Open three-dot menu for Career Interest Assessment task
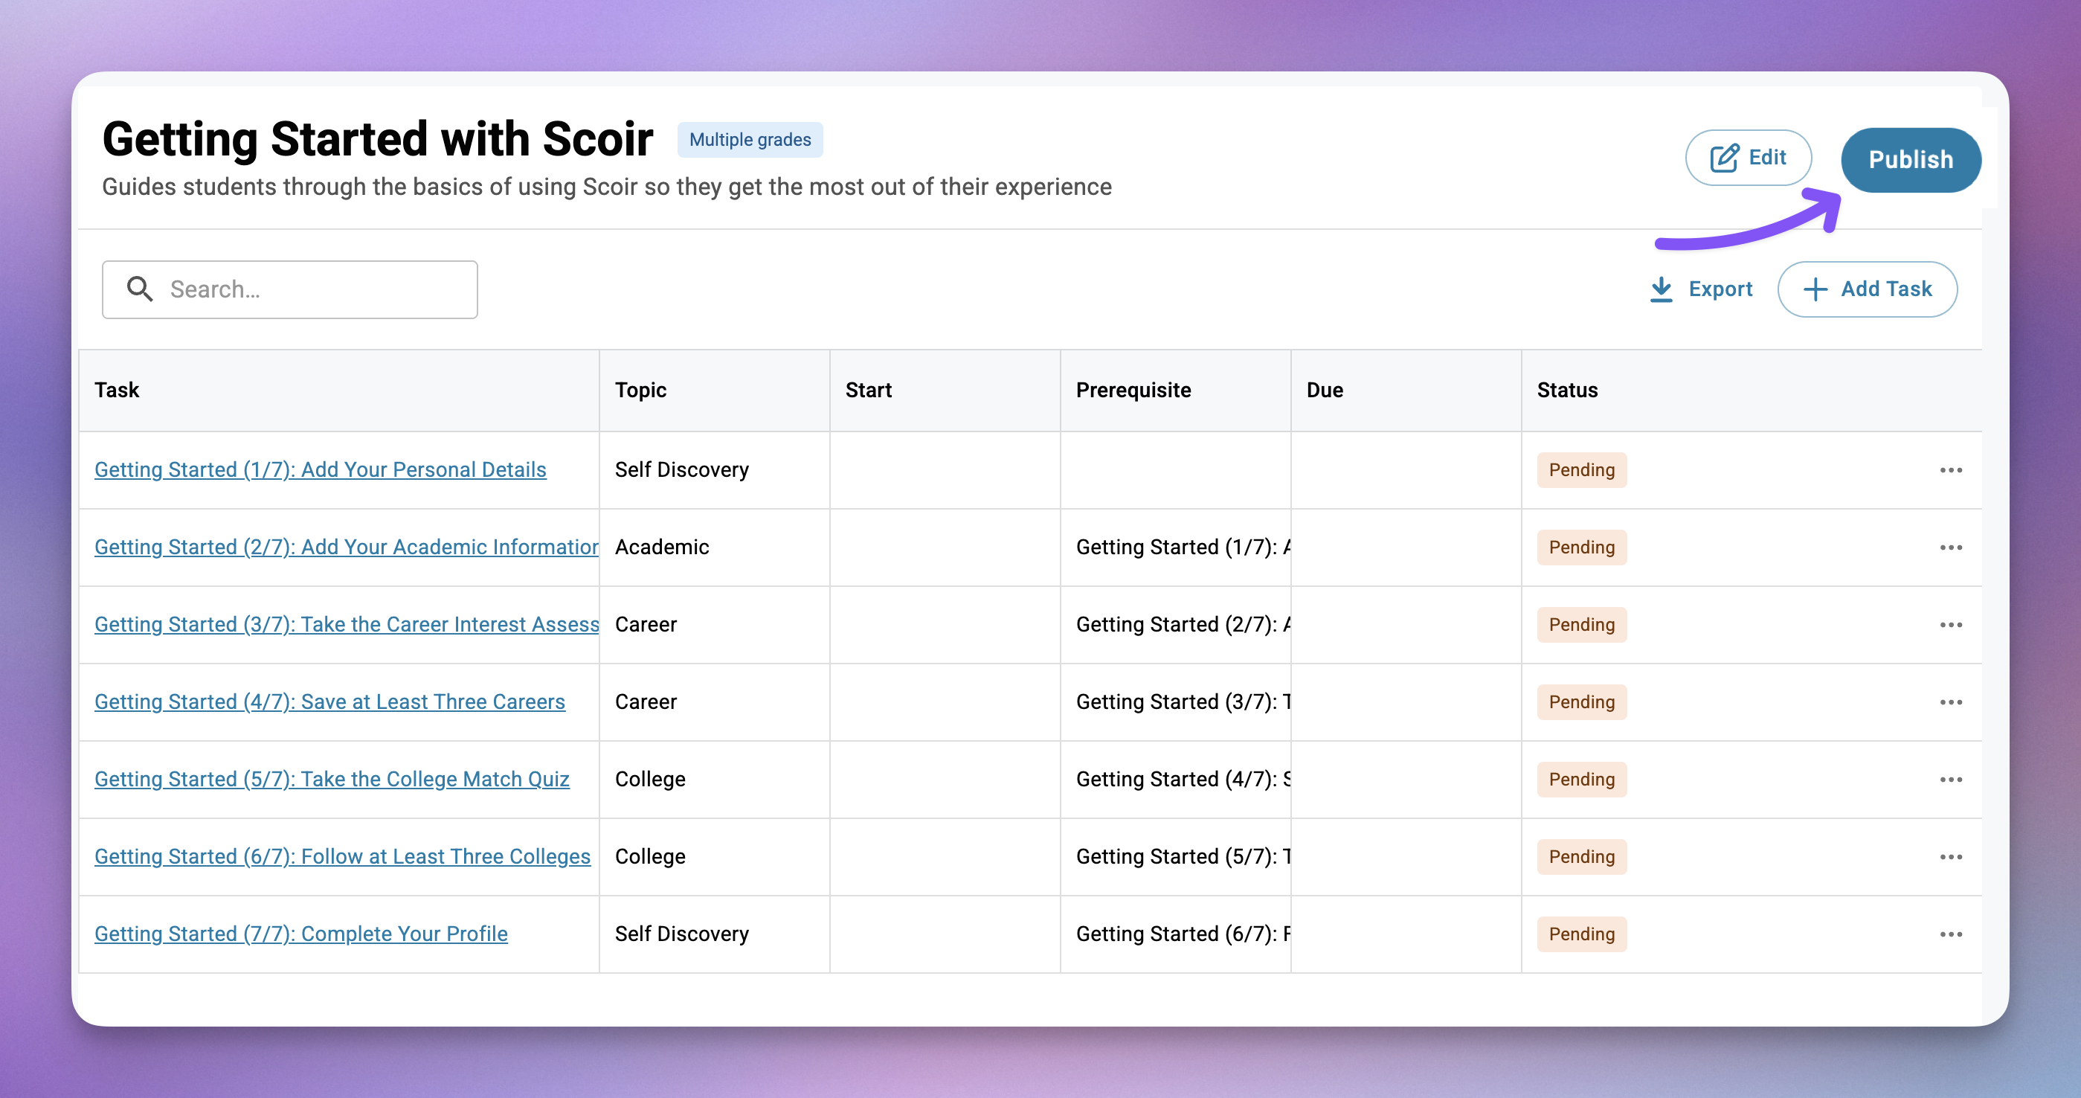This screenshot has height=1098, width=2081. 1950,626
